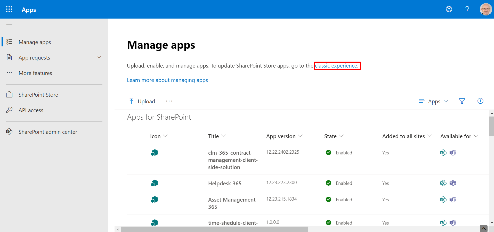
Task: Click the Apps header title
Action: 29,10
